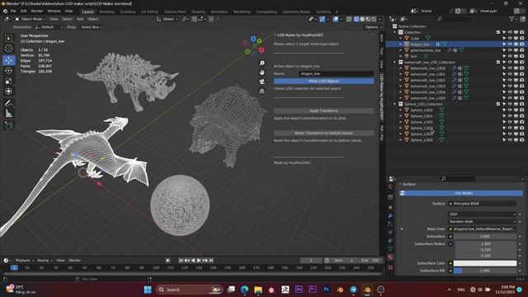Open the Global transform orientation dropdown
The height and width of the screenshot is (297, 528).
(167, 19)
